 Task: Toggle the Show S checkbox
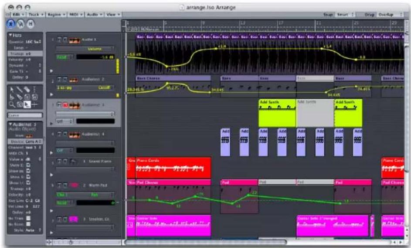[28, 177]
